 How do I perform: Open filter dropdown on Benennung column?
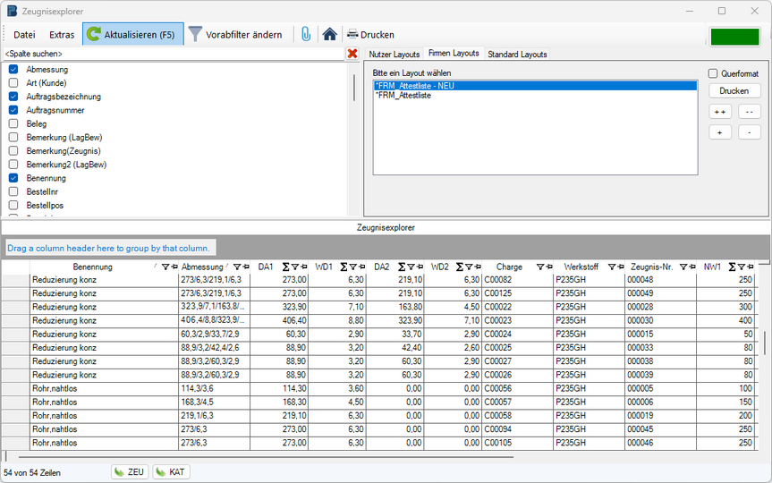(165, 267)
